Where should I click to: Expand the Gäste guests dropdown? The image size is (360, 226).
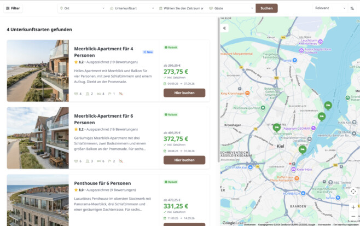coord(231,8)
